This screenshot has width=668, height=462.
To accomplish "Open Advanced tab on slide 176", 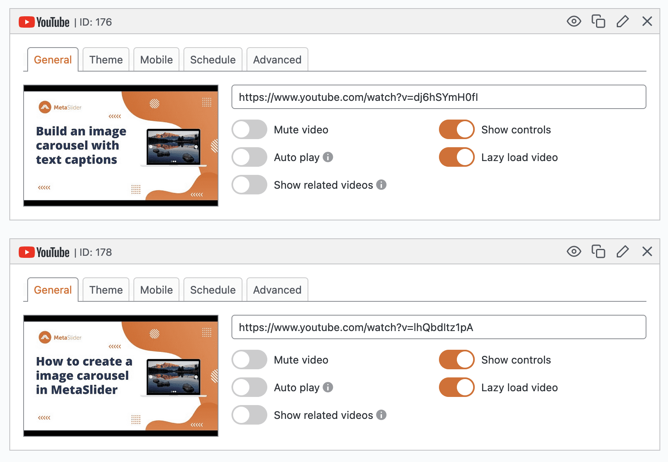I will click(277, 60).
